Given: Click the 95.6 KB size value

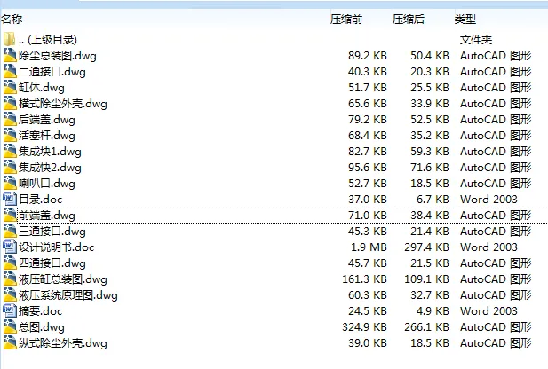Looking at the screenshot, I should pyautogui.click(x=368, y=168).
